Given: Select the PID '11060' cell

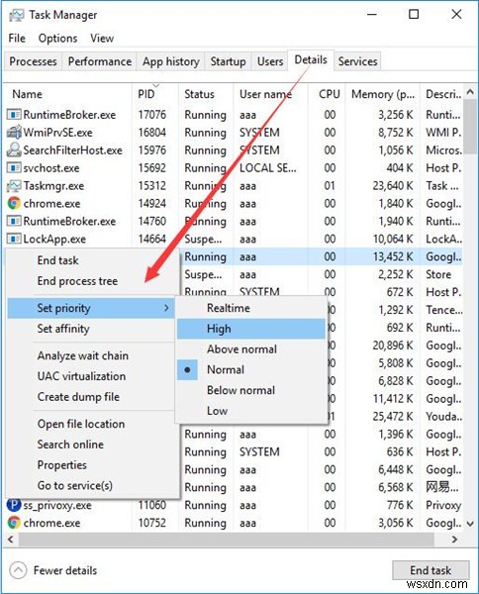Looking at the screenshot, I should coord(152,505).
